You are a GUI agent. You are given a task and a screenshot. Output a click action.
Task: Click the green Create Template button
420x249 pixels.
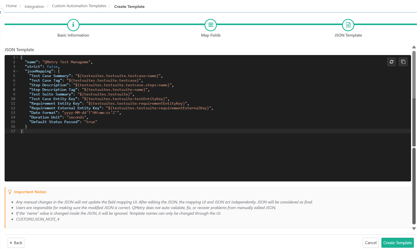click(x=398, y=243)
